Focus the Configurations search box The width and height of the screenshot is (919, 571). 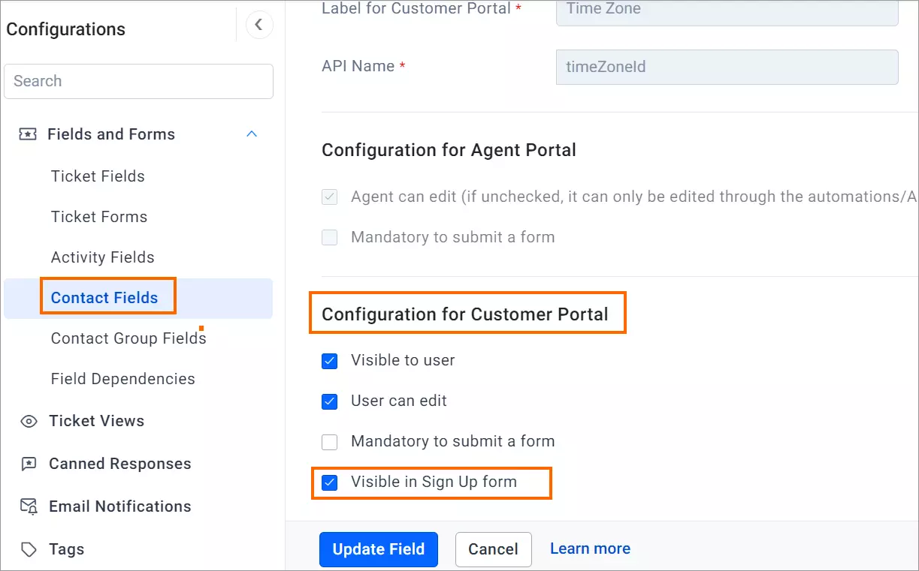[138, 81]
